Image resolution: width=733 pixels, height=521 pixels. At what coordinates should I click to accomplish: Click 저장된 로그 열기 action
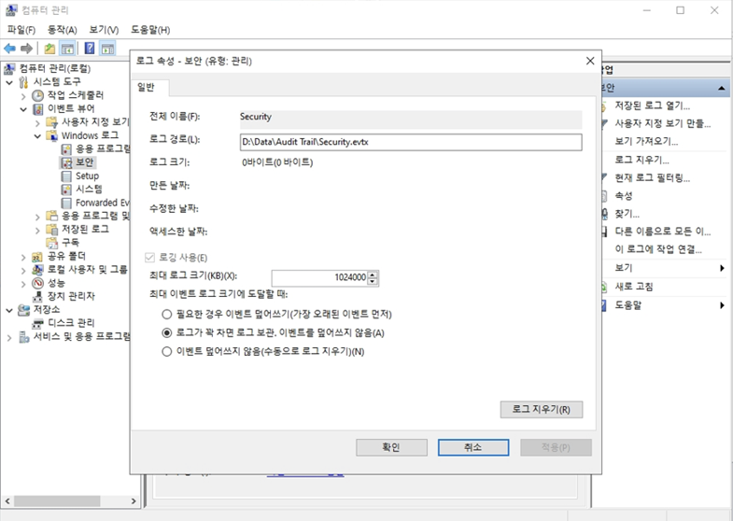tap(652, 106)
